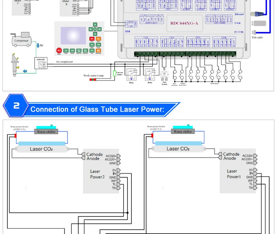The image size is (277, 234).
Task: Click the laser head nozzle graphic
Action: point(15,65)
